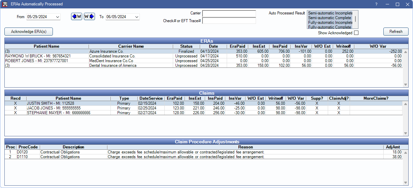Select Semi-automatic Complete in result list
Screen dimensions: 413x188
(x=329, y=18)
